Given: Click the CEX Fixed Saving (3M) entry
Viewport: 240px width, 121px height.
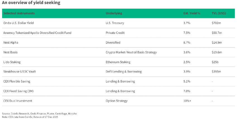Looking at the screenshot, I should (19, 91).
